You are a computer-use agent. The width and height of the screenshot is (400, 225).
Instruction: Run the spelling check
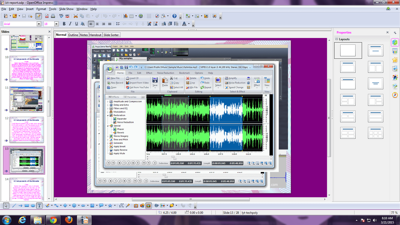[x=61, y=16]
